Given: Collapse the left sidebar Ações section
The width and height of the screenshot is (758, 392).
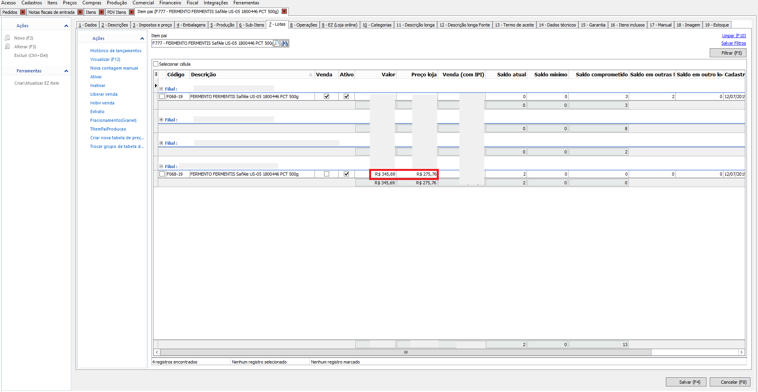Looking at the screenshot, I should pos(66,26).
